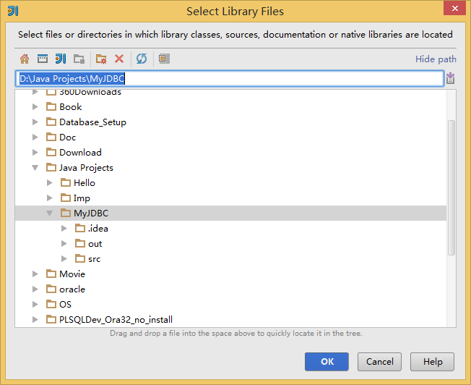Toggle Show hidden files icon
471x385 pixels.
(x=164, y=59)
